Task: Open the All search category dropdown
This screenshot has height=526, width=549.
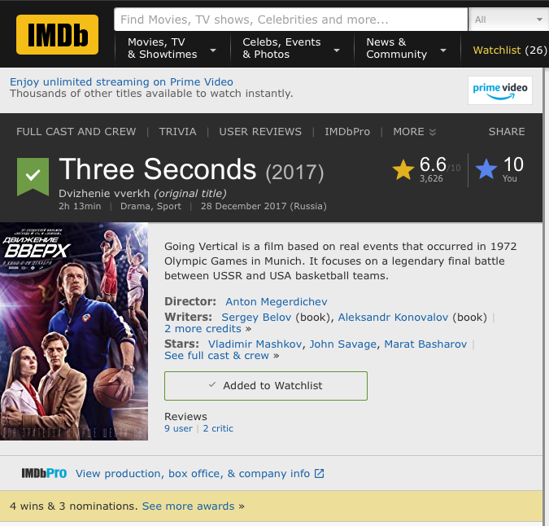Action: (508, 20)
